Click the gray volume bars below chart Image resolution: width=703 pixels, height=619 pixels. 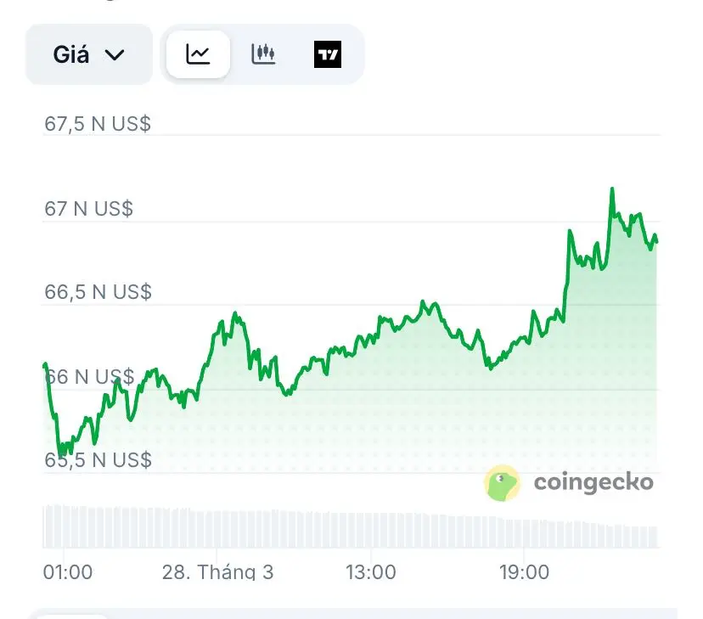[x=340, y=528]
